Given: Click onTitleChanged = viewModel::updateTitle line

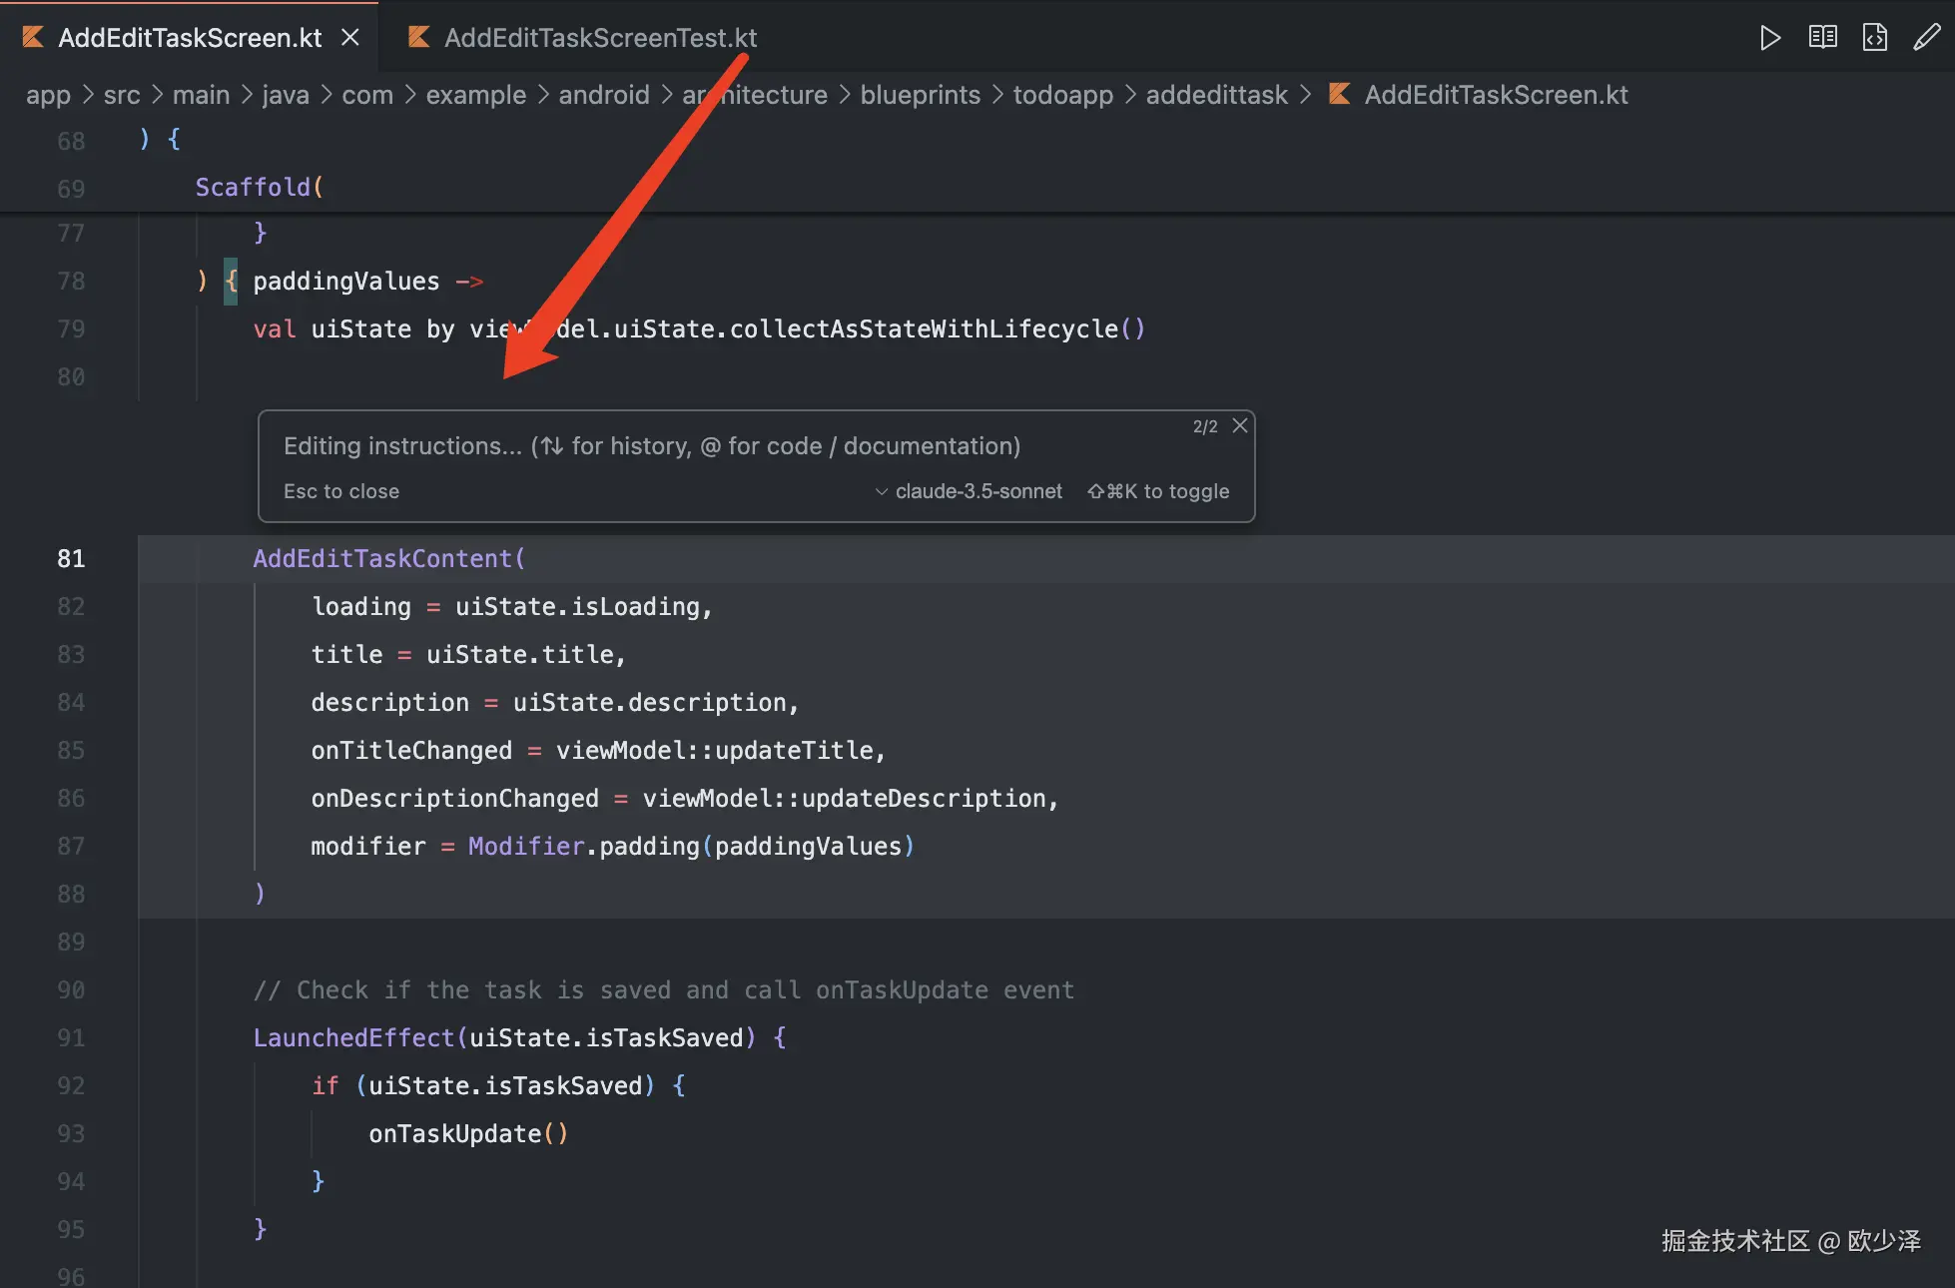Looking at the screenshot, I should [x=598, y=751].
